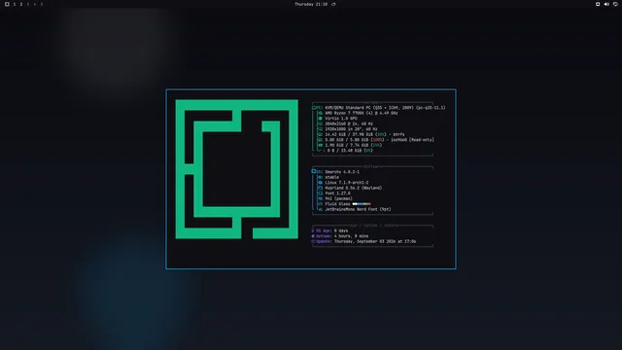Switch to workspace 1
622x350 pixels.
(15, 4)
